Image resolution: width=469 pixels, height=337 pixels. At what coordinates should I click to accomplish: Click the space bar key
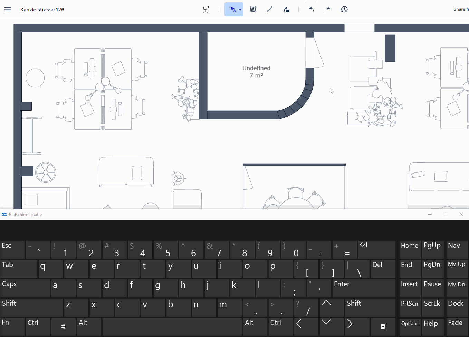(x=172, y=327)
